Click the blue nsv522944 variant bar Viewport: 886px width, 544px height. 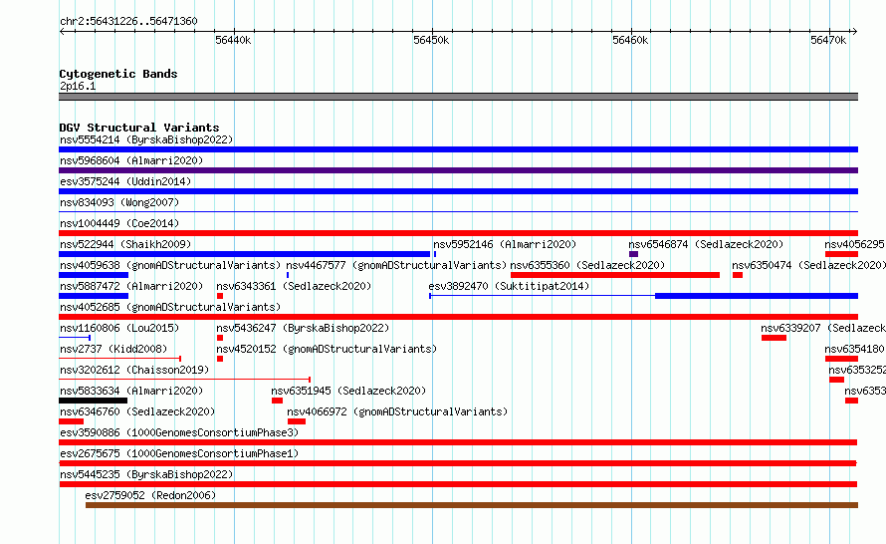(244, 254)
